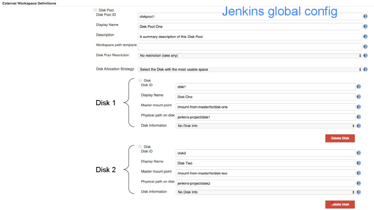Open help for Disk Allocation Strategy

pyautogui.click(x=365, y=69)
